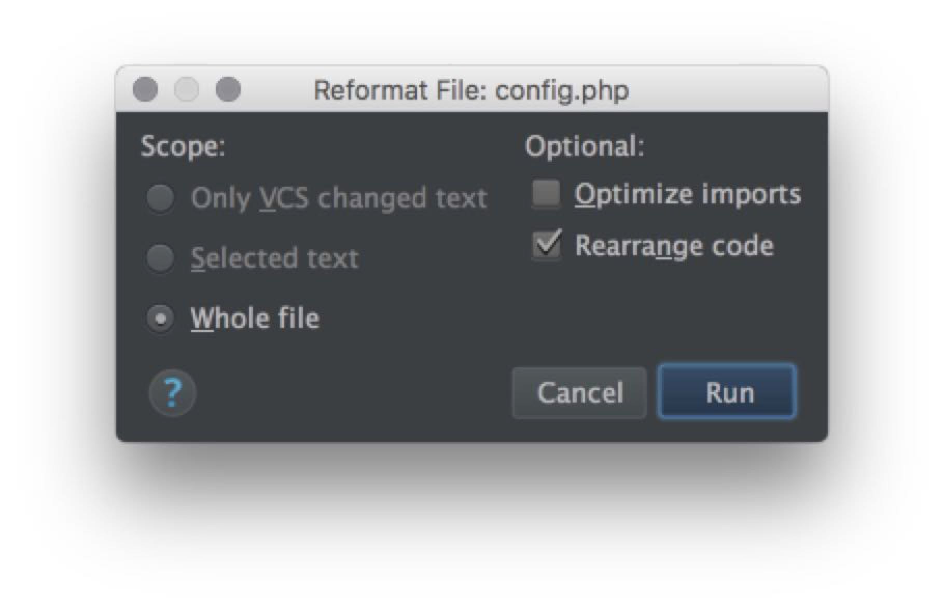Enable the Optimize imports checkbox
The height and width of the screenshot is (608, 944).
pyautogui.click(x=547, y=194)
